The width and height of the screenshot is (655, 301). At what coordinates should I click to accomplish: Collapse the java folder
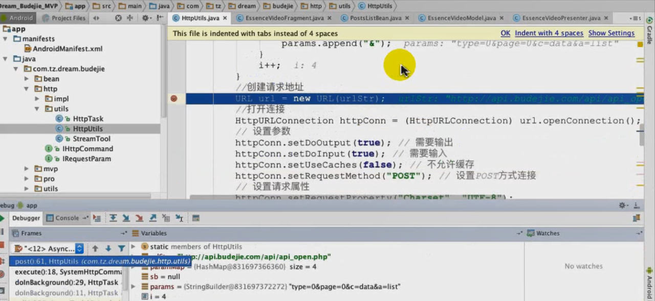coord(6,59)
